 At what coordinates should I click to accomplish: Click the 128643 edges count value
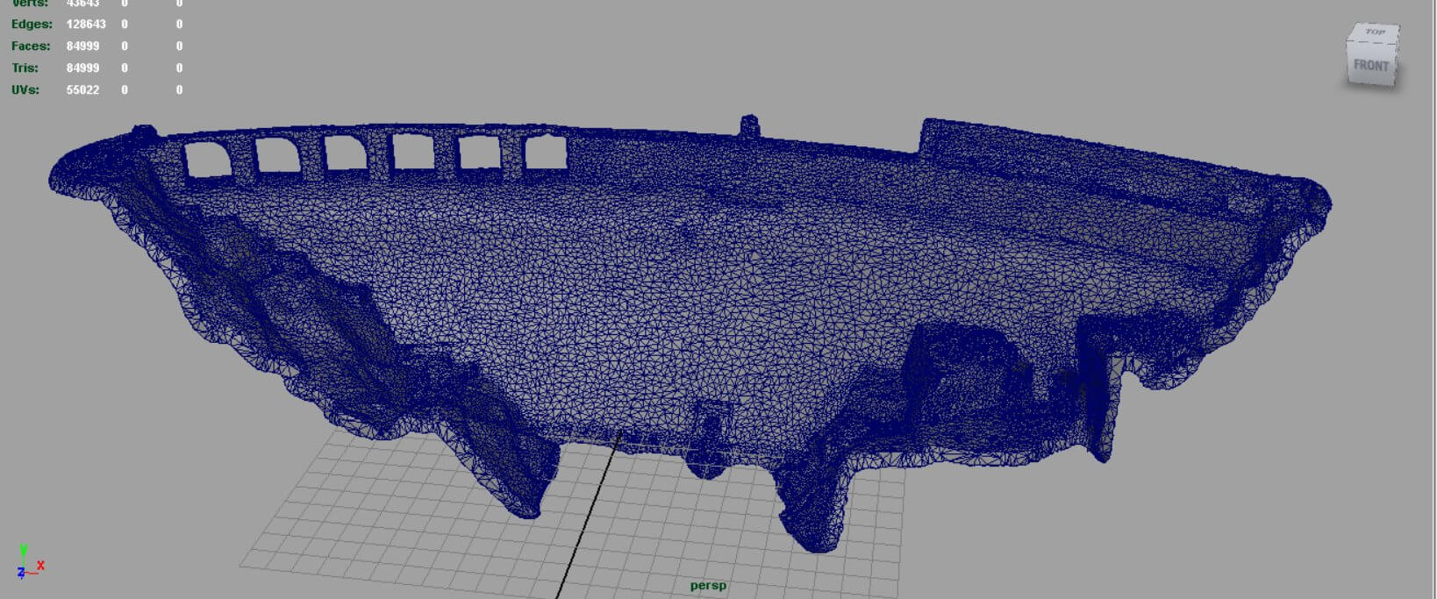coord(86,24)
